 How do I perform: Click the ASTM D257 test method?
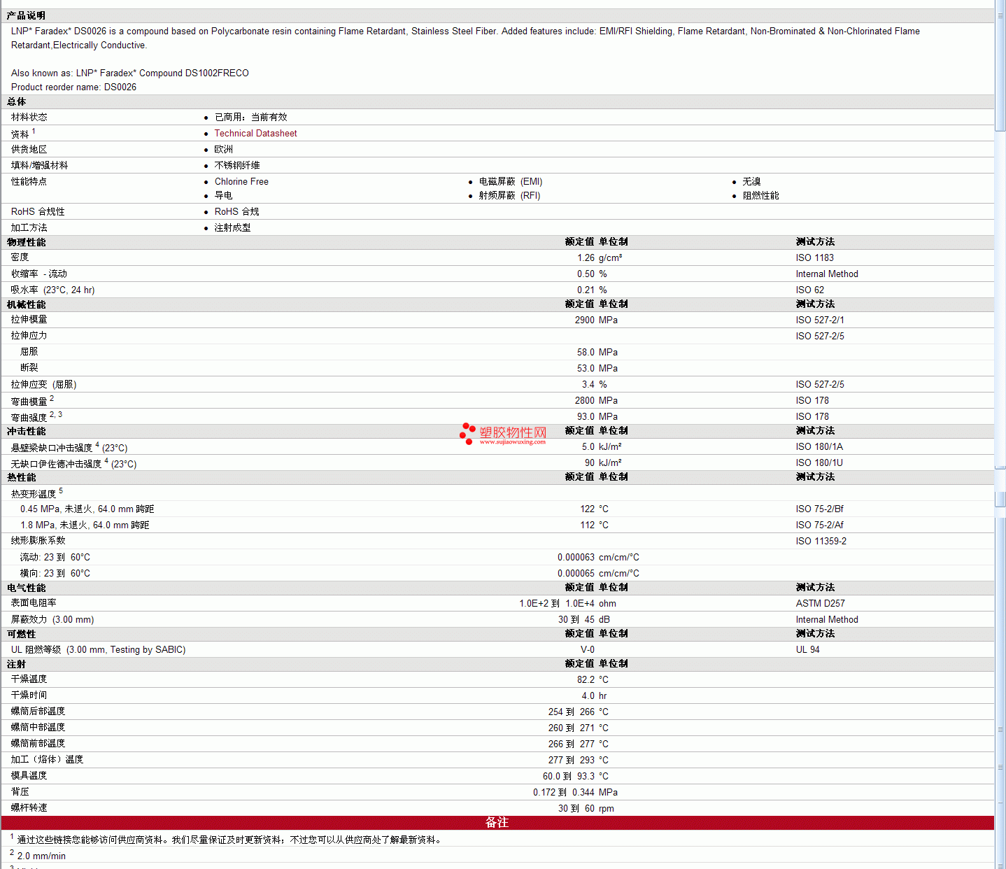(x=820, y=603)
